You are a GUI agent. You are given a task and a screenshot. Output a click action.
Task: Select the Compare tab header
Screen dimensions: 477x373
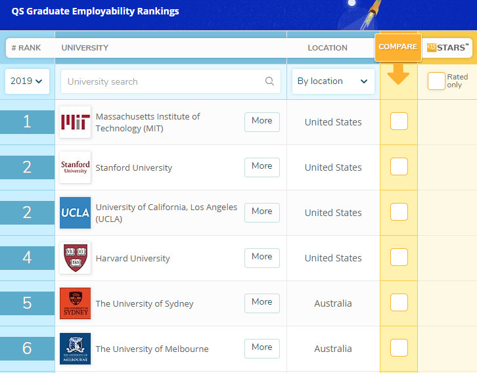point(398,47)
